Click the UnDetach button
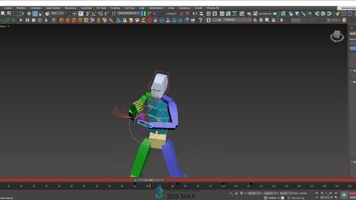 pos(171,13)
